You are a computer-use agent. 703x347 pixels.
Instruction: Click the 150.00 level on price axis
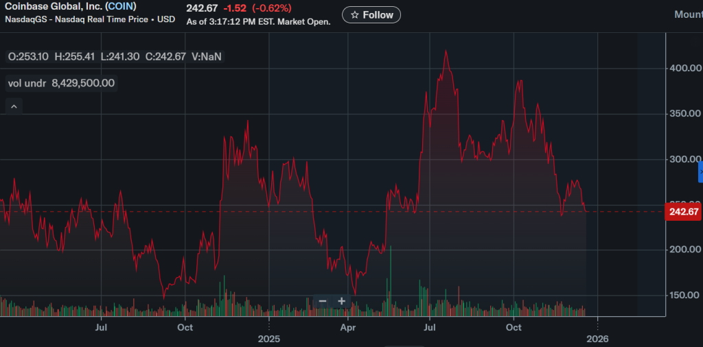pyautogui.click(x=684, y=295)
